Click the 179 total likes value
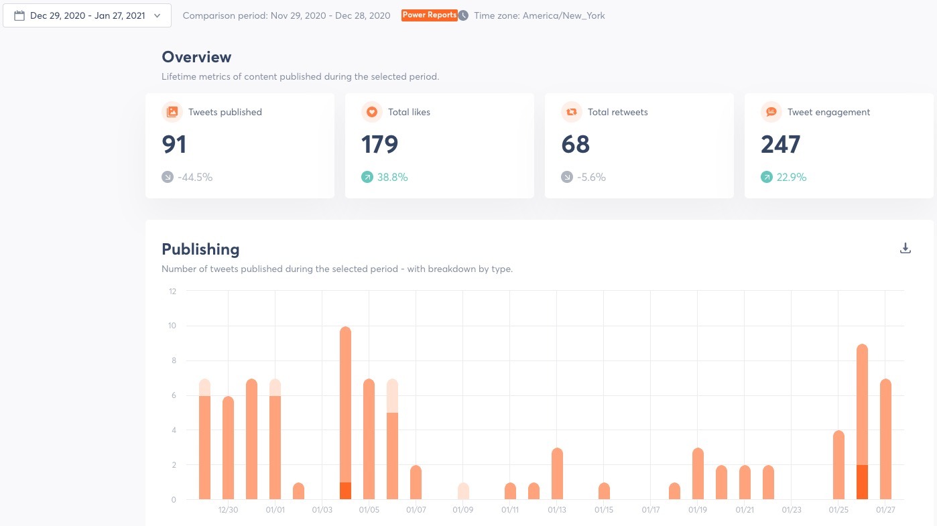 click(380, 145)
